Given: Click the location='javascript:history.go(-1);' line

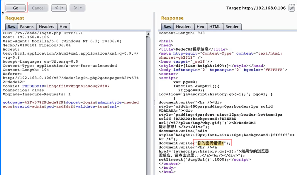Looking at the screenshot, I should (x=216, y=94).
